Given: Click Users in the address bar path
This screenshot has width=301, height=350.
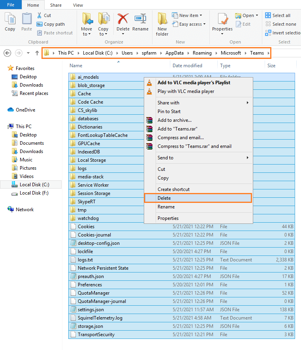Looking at the screenshot, I should [127, 53].
